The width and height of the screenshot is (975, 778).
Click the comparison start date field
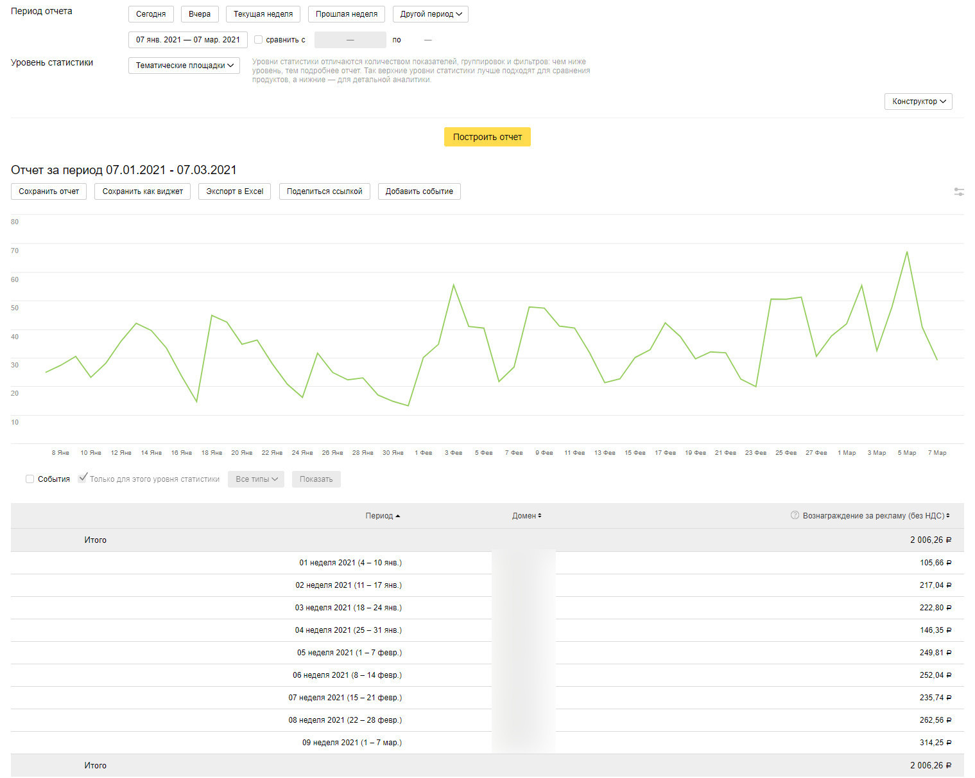click(x=350, y=40)
